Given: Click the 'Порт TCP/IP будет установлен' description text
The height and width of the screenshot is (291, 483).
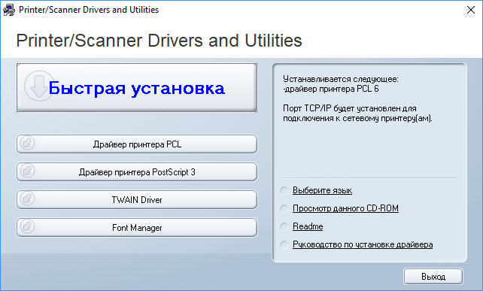Looking at the screenshot, I should point(357,114).
